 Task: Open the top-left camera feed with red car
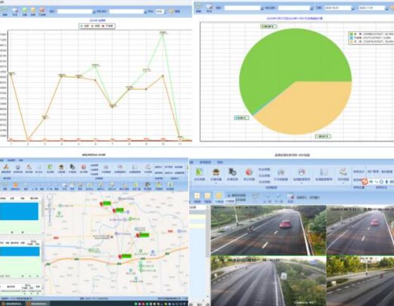click(x=261, y=231)
